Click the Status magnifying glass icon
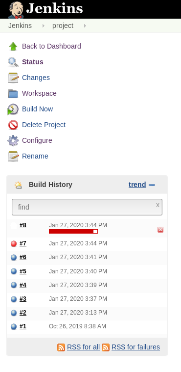The image size is (181, 372). (x=13, y=62)
